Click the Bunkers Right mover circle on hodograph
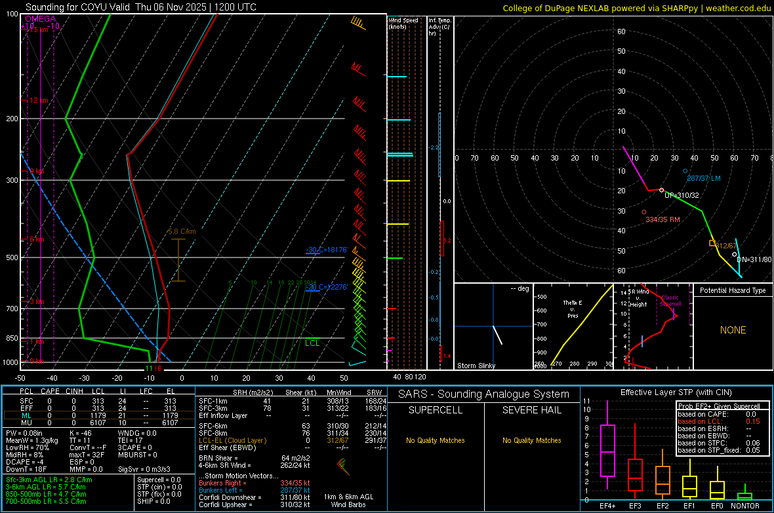774x513 pixels. [x=644, y=212]
